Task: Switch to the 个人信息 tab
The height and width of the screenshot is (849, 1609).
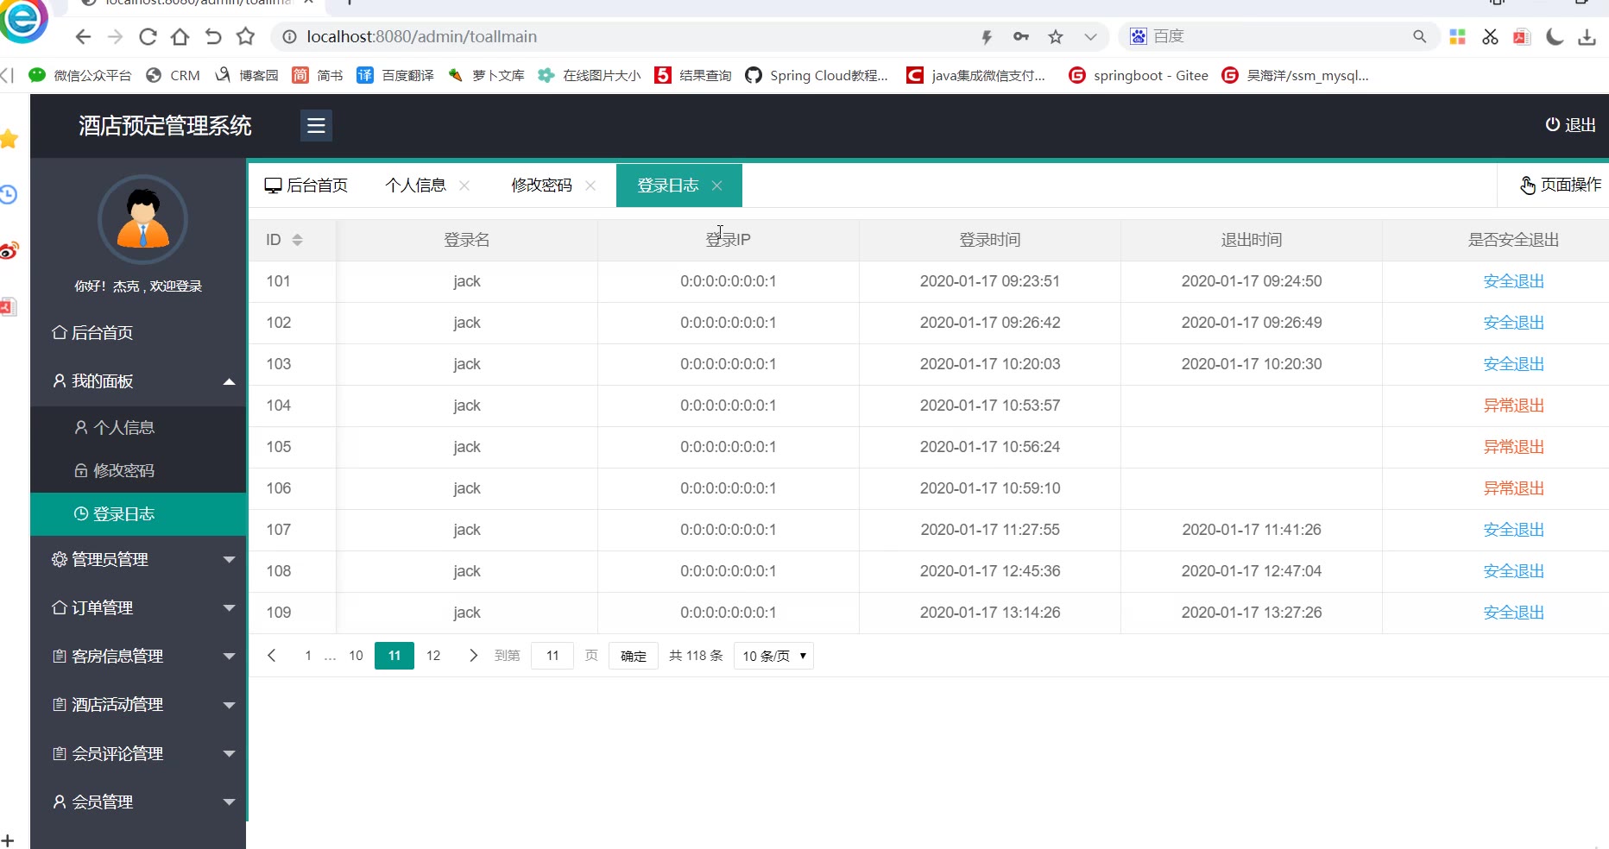Action: (415, 186)
